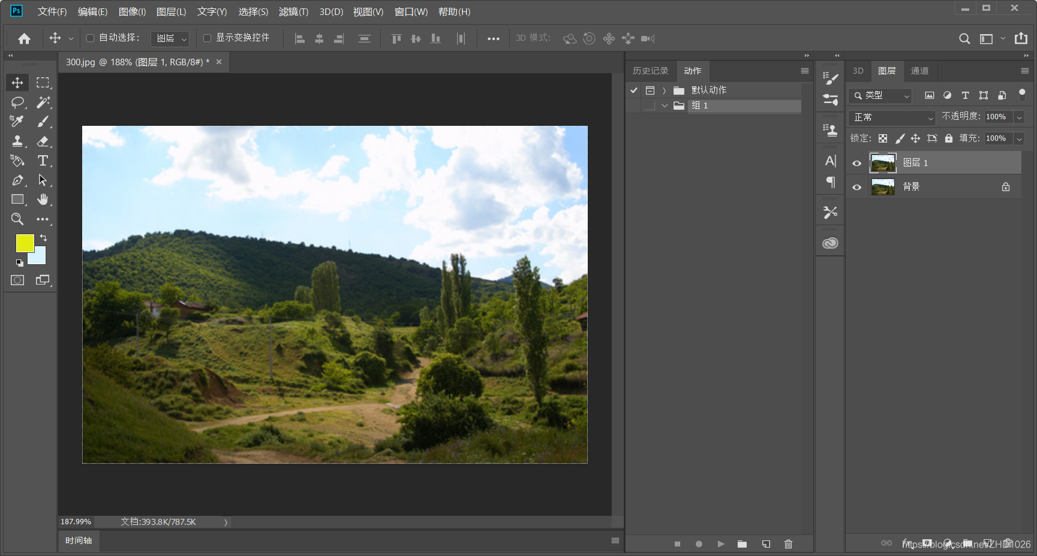Select the Horizontal Type tool
This screenshot has width=1037, height=556.
43,161
